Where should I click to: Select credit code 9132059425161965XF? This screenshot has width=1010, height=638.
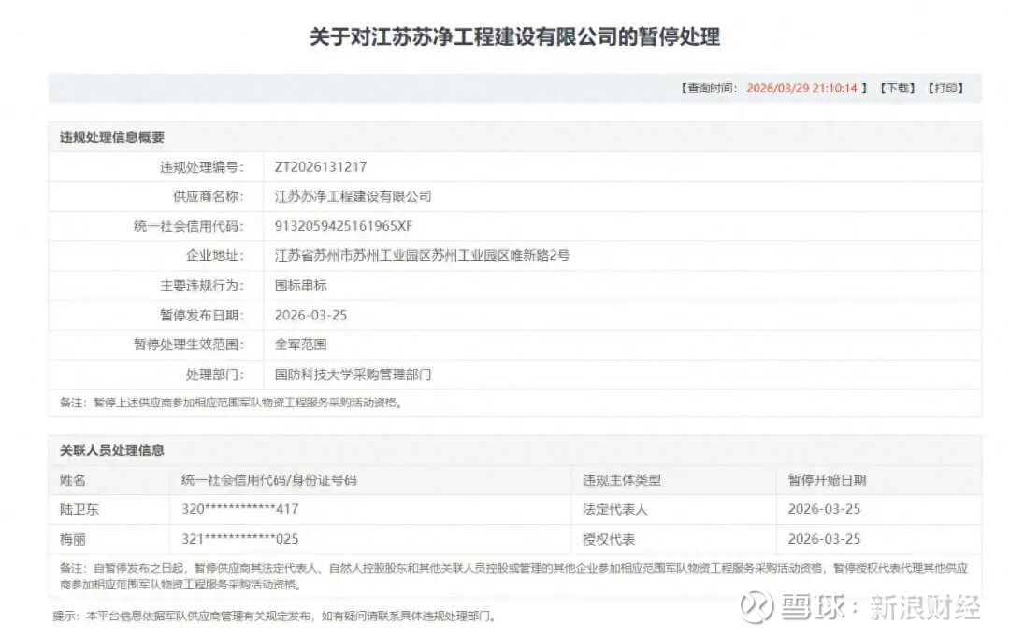pyautogui.click(x=343, y=226)
